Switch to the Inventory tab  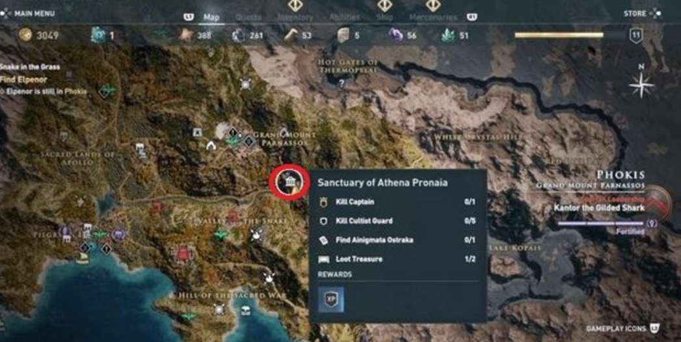pos(295,17)
